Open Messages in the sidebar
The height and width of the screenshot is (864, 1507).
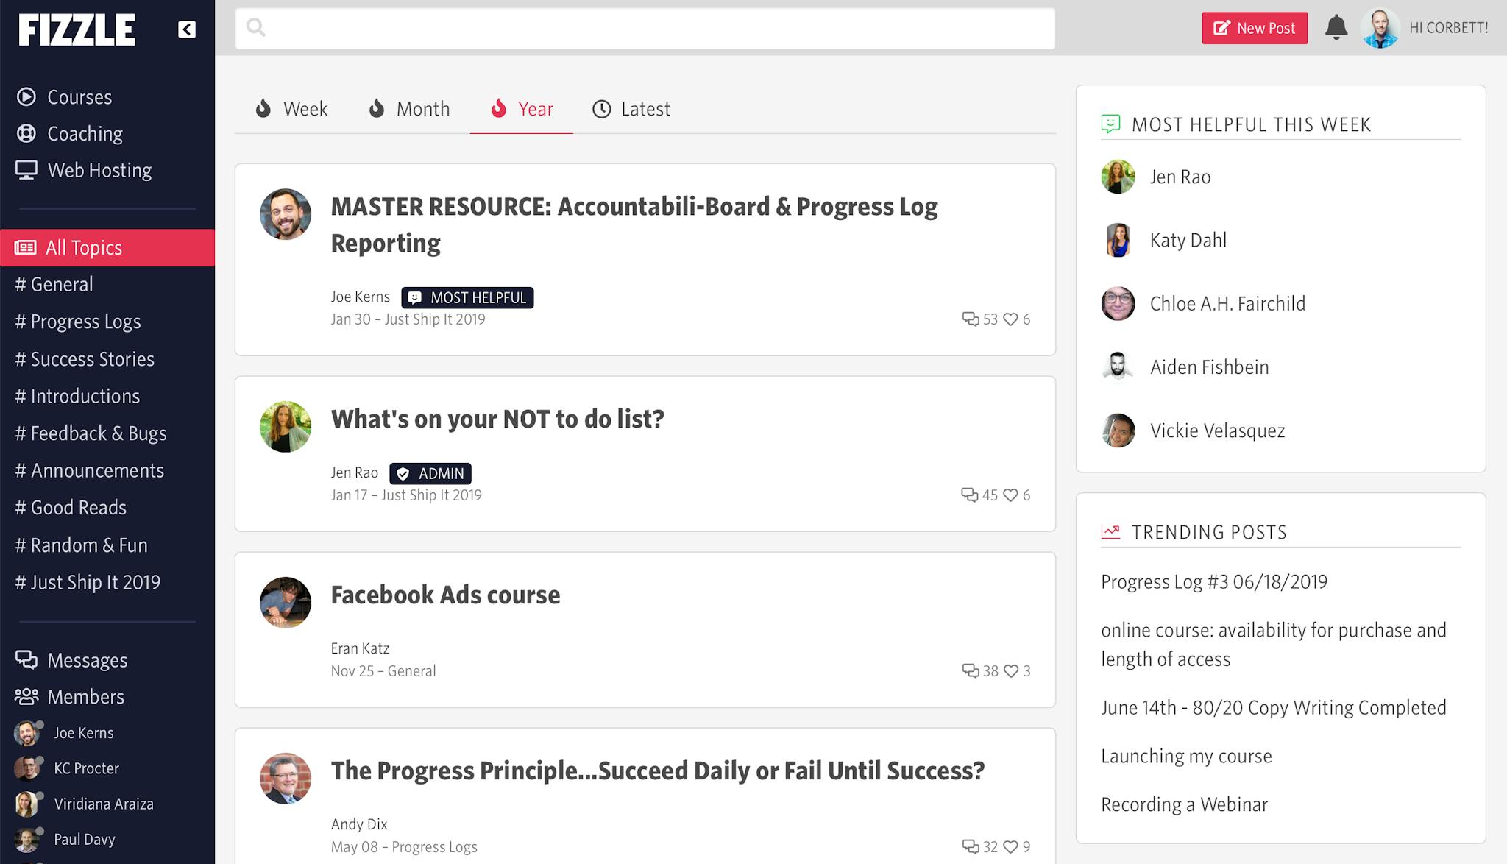click(x=87, y=660)
